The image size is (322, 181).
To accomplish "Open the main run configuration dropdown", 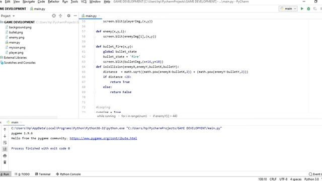I will tap(288, 9).
